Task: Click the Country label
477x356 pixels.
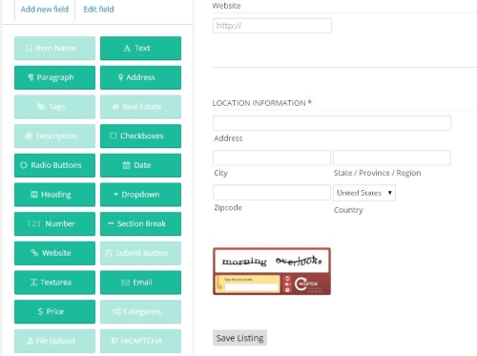Action: coord(348,210)
